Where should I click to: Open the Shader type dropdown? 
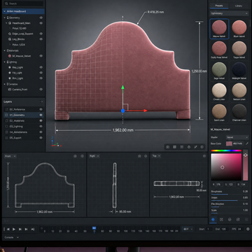pos(237,137)
